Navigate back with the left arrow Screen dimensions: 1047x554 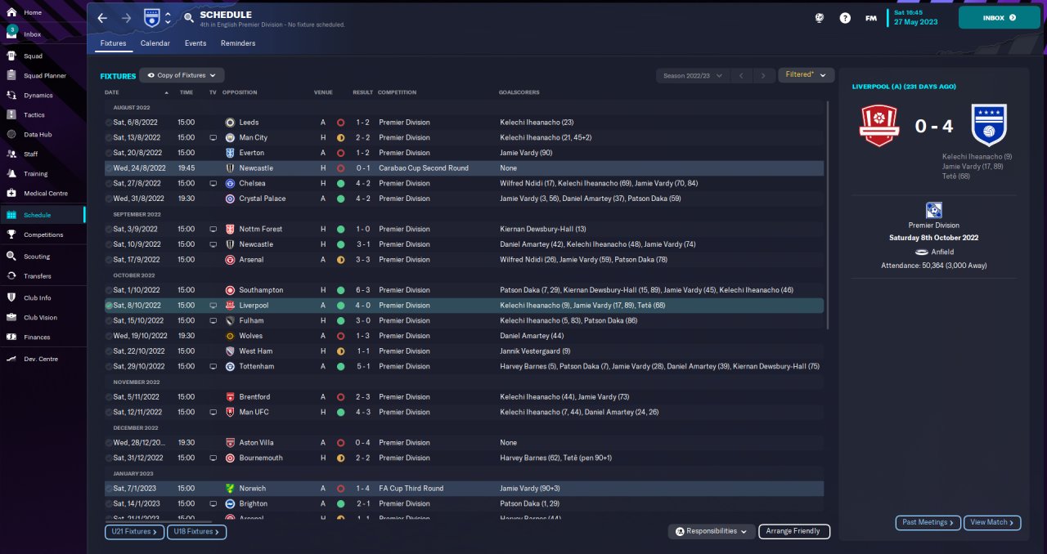click(102, 18)
